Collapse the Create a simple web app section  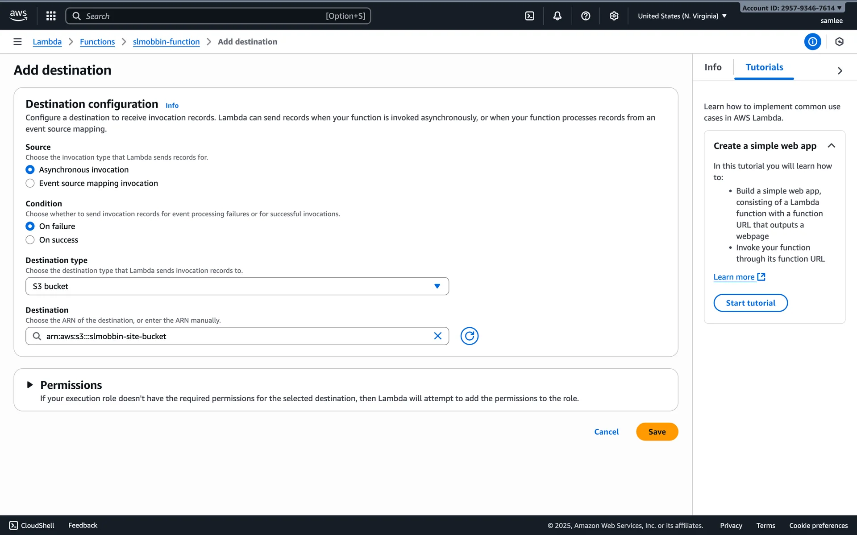831,146
